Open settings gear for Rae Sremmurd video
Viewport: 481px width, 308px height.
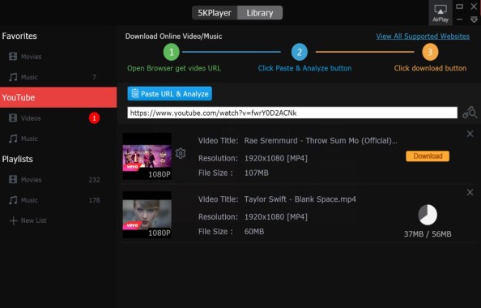click(181, 153)
